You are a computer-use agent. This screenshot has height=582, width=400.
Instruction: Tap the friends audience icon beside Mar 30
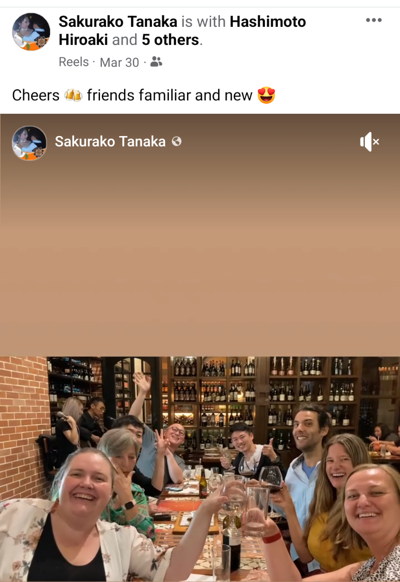point(156,62)
